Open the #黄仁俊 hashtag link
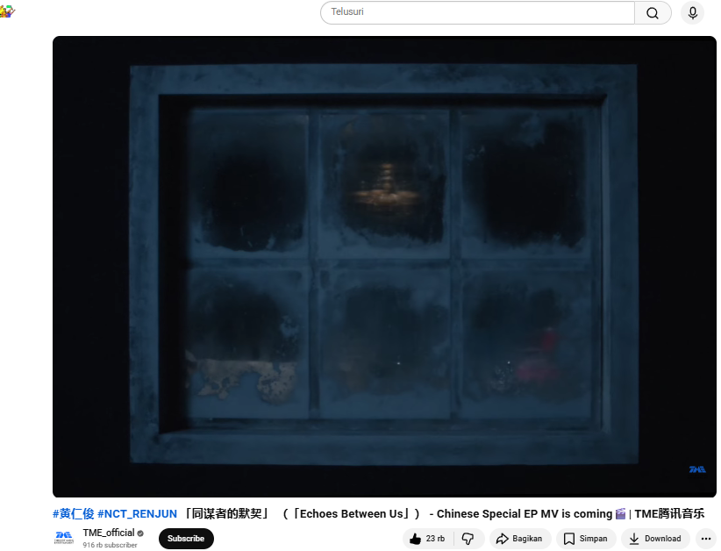721x551 pixels. (x=73, y=514)
